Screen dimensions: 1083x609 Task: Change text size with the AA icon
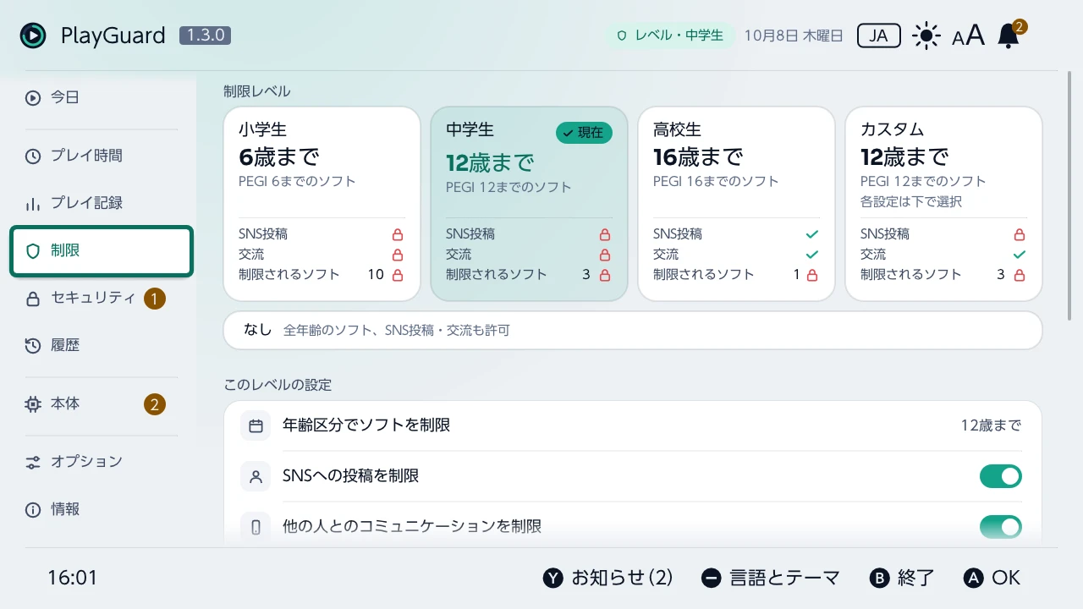(x=968, y=36)
